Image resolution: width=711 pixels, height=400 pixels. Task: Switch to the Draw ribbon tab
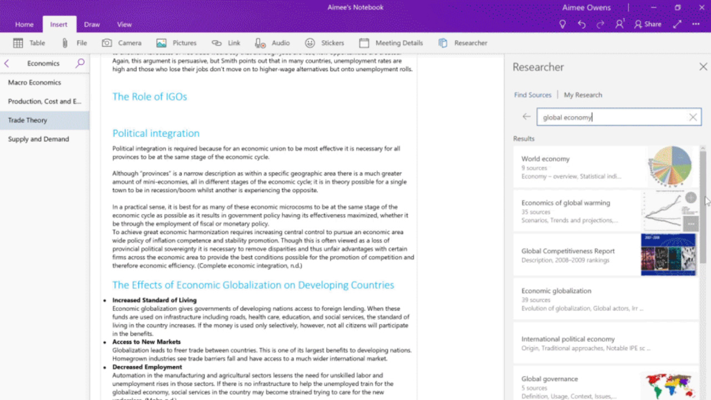pyautogui.click(x=92, y=24)
